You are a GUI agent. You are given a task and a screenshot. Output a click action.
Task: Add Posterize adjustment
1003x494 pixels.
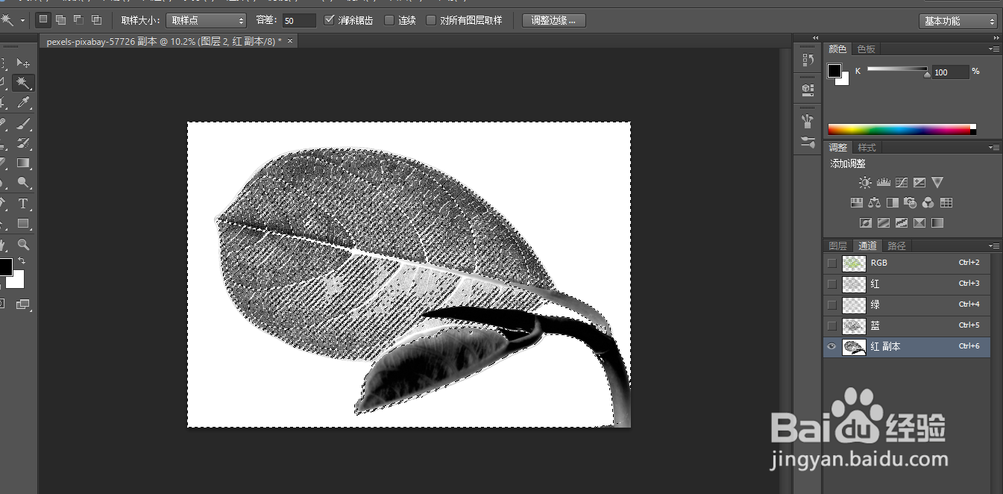(884, 222)
